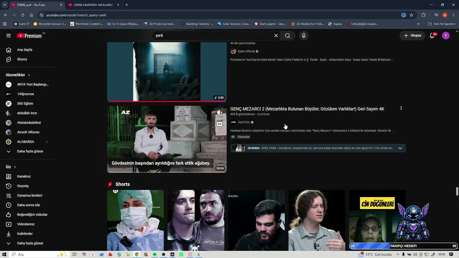Image resolution: width=459 pixels, height=258 pixels.
Task: Install the YouTube app from address bar
Action: (x=404, y=15)
